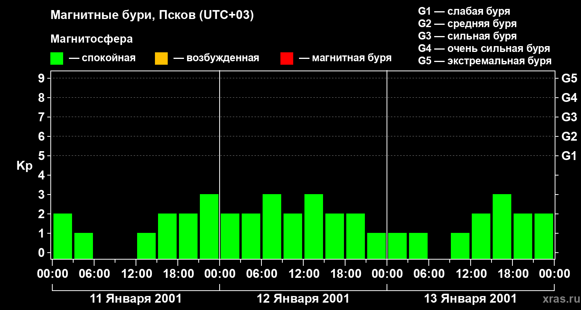
Task: Click the 'G2 — средняя буря' description line
Action: (468, 24)
